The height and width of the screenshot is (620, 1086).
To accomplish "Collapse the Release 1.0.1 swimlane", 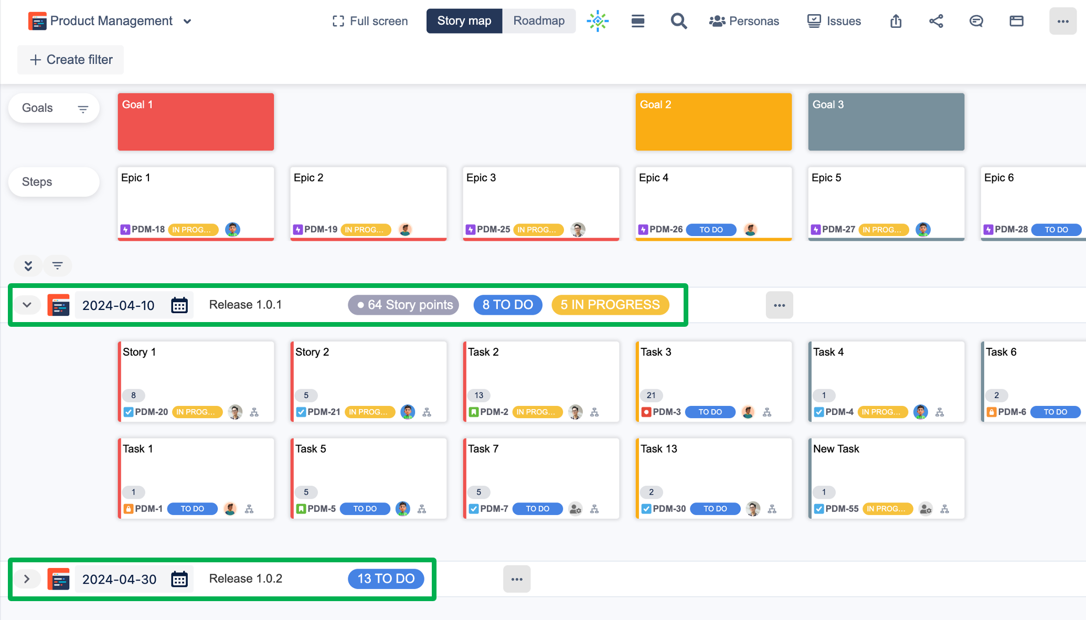I will [x=27, y=305].
